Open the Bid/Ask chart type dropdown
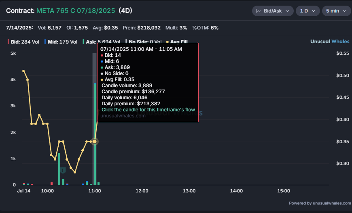Image resolution: width=352 pixels, height=213 pixels. point(273,11)
